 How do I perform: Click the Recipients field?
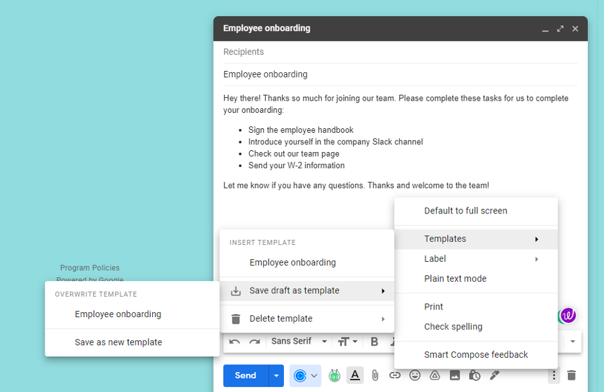pyautogui.click(x=400, y=52)
